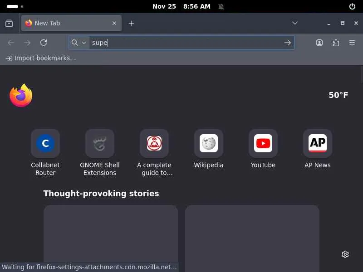Open the New Tab customize gear icon
Viewport: 363px width, 272px height.
tap(345, 254)
